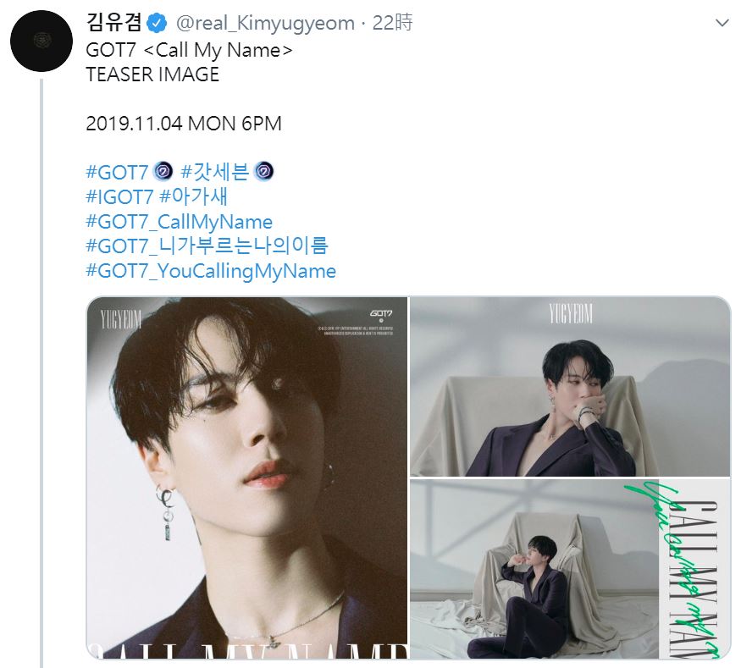Open the #GOT7_니가부르는나의이름 hashtag
This screenshot has height=668, width=741.
pyautogui.click(x=207, y=246)
